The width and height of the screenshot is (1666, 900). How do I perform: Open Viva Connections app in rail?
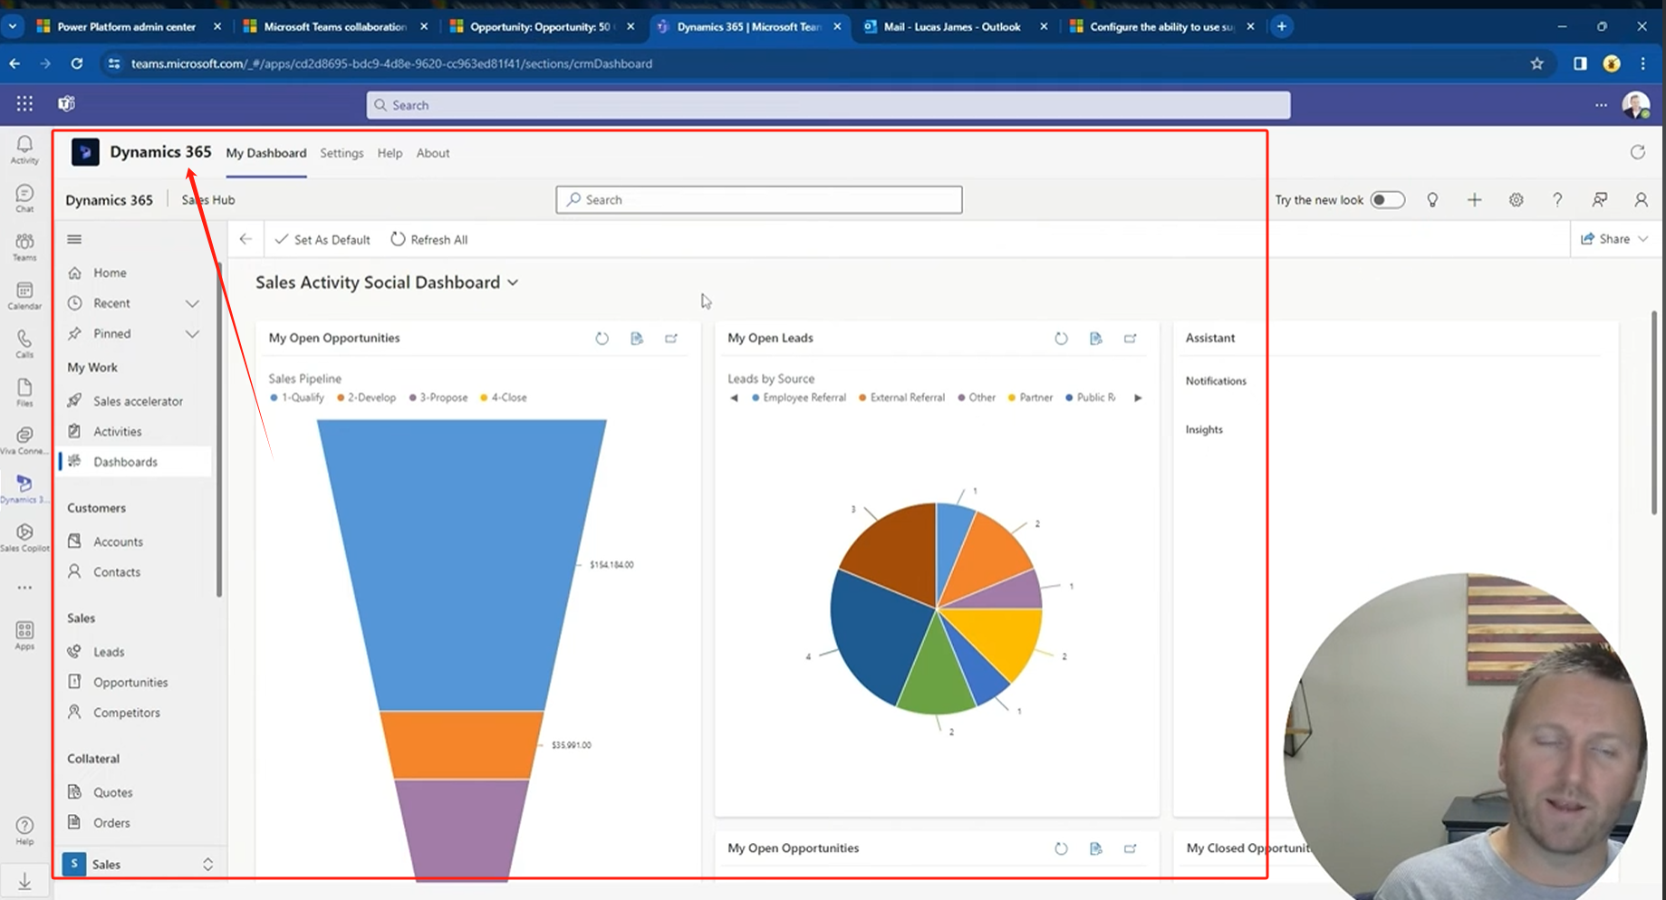click(24, 440)
